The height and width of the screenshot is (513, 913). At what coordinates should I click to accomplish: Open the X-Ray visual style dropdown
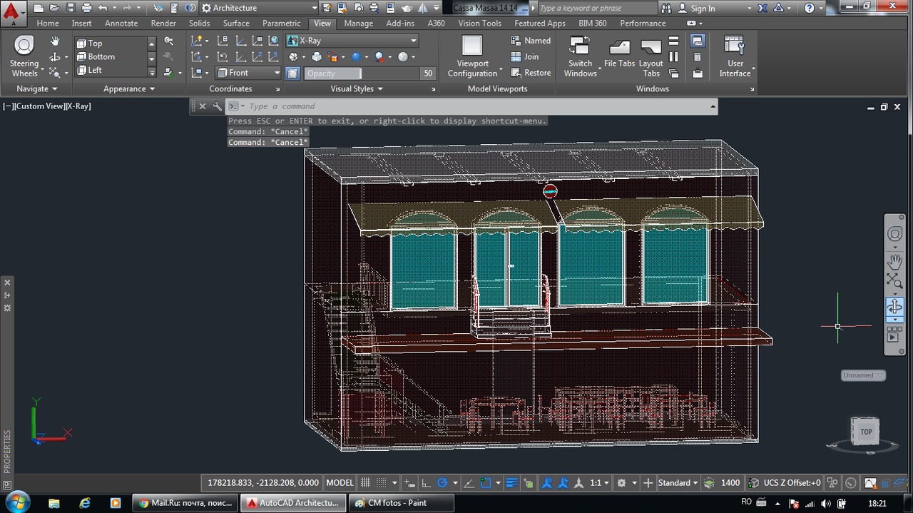[x=412, y=41]
